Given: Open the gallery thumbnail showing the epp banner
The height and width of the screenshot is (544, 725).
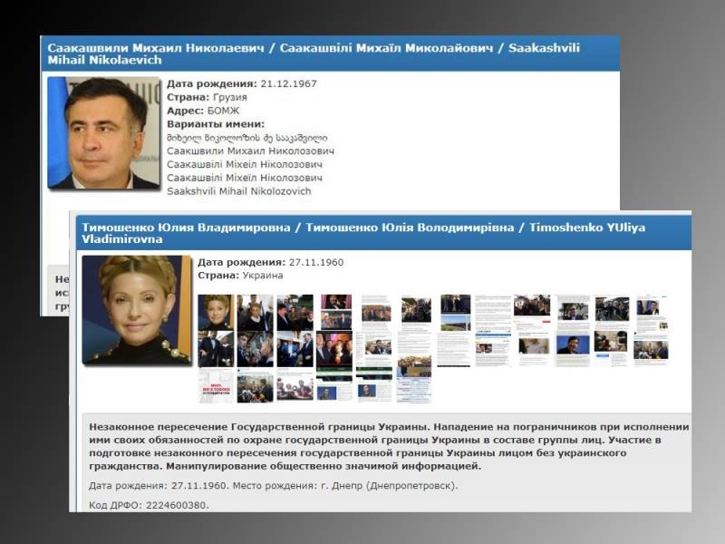Looking at the screenshot, I should pos(415,367).
